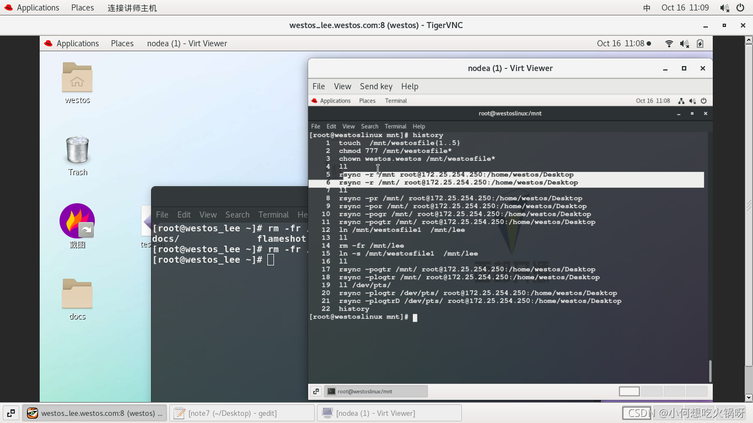Click the show-desktop icon in guest taskbar
The width and height of the screenshot is (753, 423).
[316, 392]
